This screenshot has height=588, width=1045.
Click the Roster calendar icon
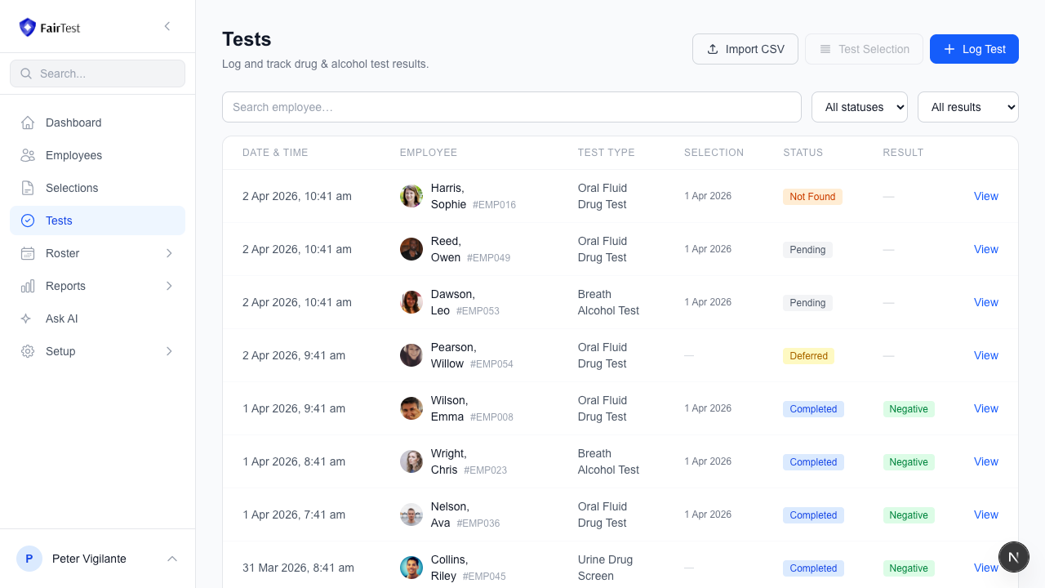pos(28,253)
